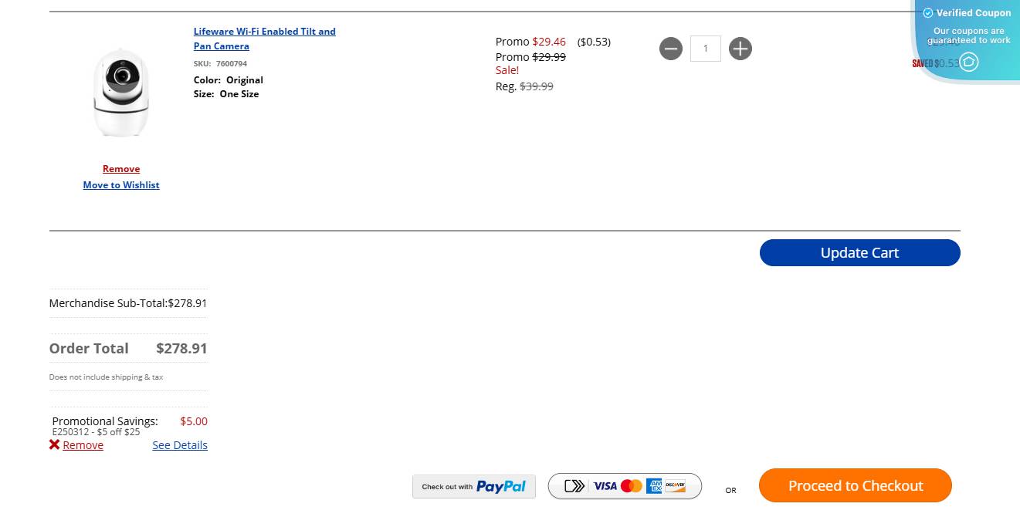Click the quantity field showing 1
Image resolution: width=1020 pixels, height=517 pixels.
[706, 49]
